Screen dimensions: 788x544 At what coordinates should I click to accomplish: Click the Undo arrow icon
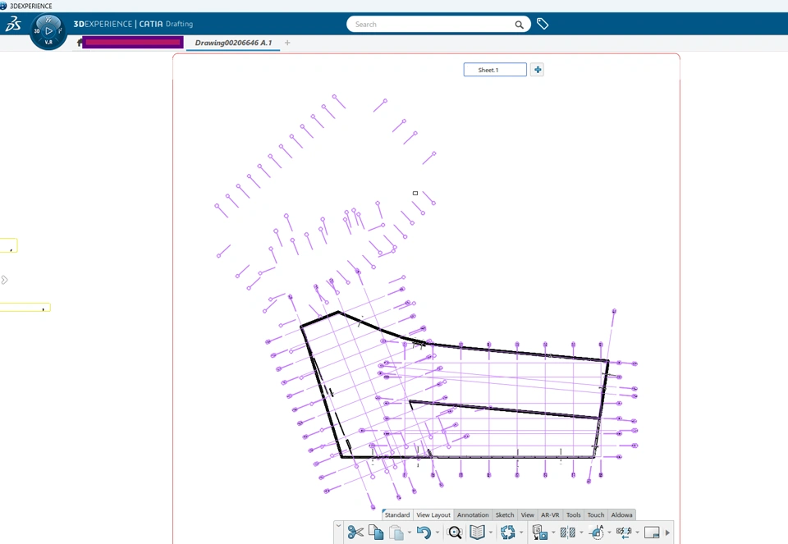pyautogui.click(x=424, y=532)
